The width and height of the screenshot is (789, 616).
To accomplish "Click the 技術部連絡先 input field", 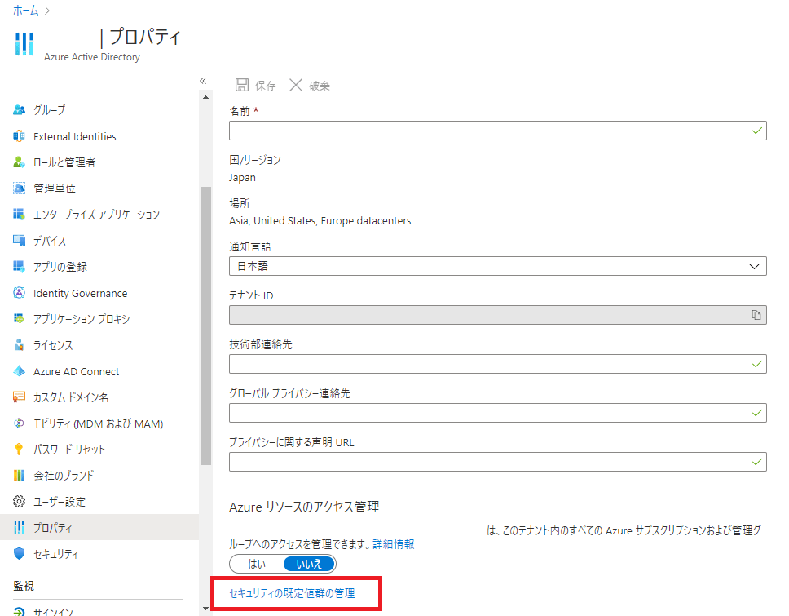I will [x=498, y=364].
